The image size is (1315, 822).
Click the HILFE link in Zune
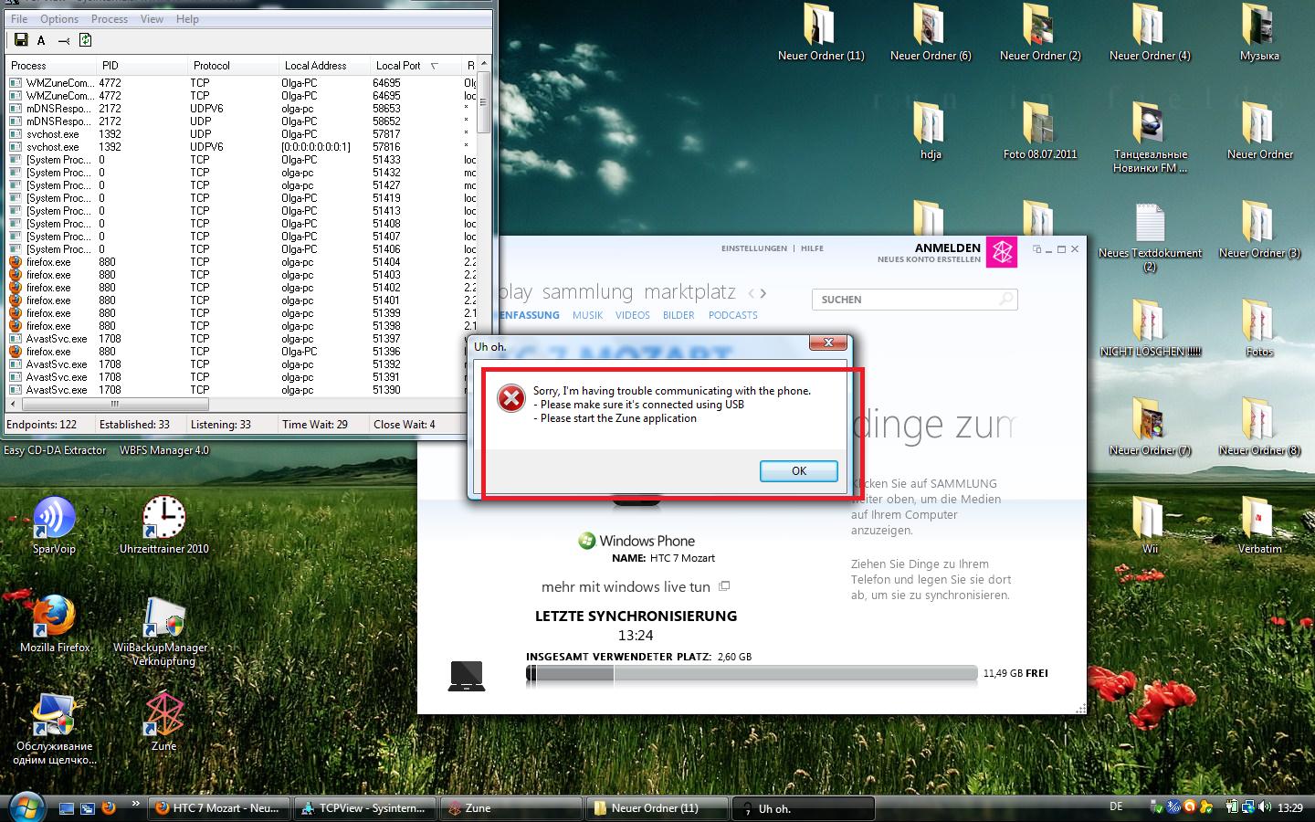(x=812, y=248)
